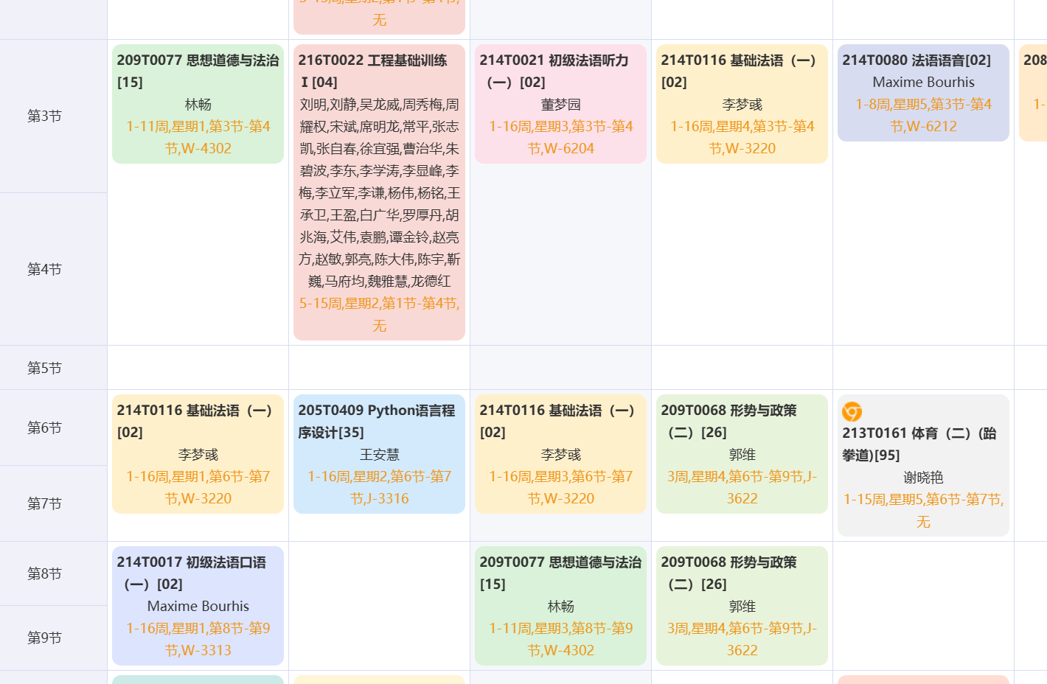This screenshot has height=684, width=1047.
Task: Open the 214T0017 初级法语口语 course card
Action: click(198, 606)
